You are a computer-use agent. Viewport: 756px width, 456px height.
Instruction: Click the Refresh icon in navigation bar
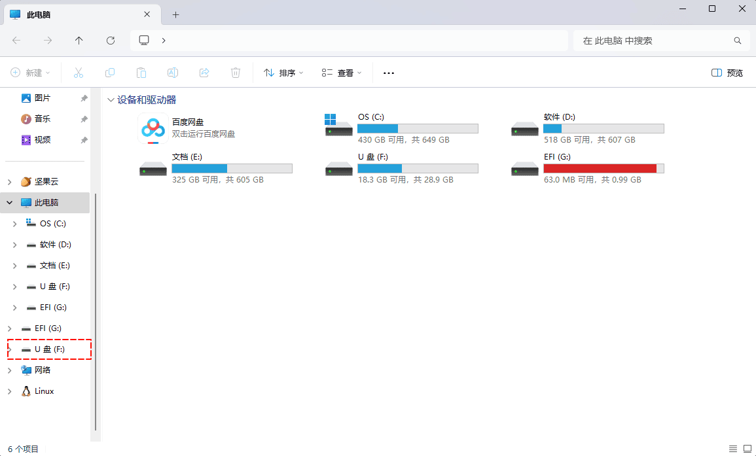(x=111, y=41)
